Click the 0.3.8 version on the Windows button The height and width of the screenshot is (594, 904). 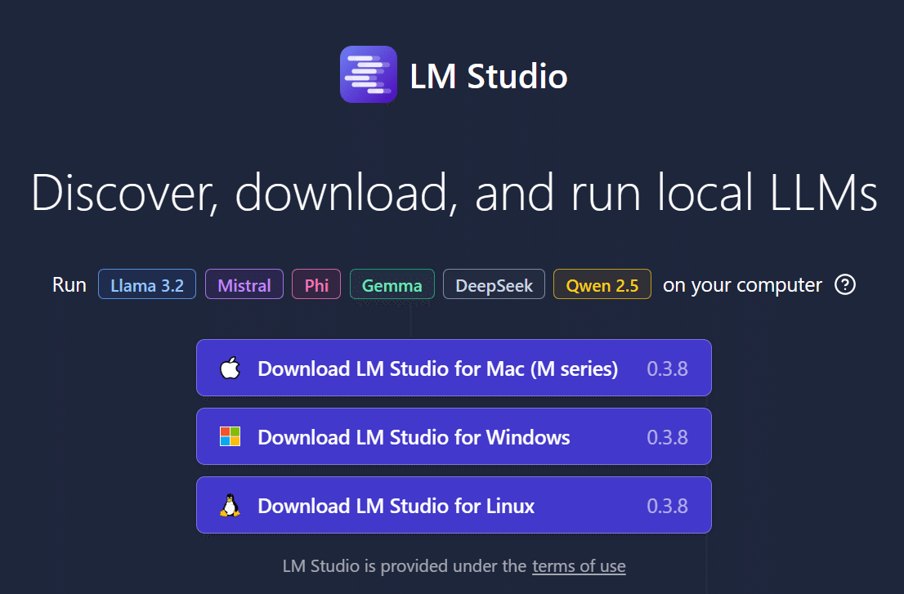(x=667, y=437)
